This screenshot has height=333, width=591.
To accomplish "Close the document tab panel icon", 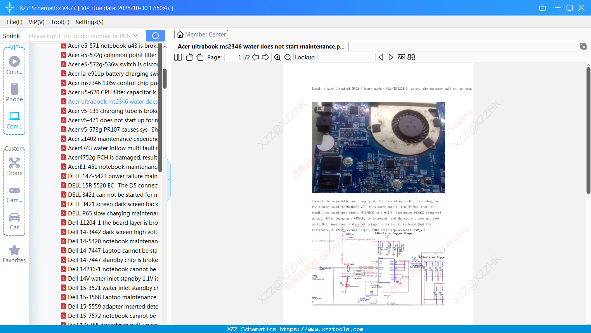I will pyautogui.click(x=583, y=46).
